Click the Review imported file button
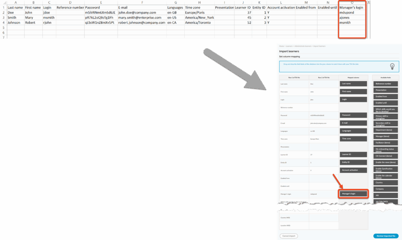The image size is (402, 240). point(386,236)
